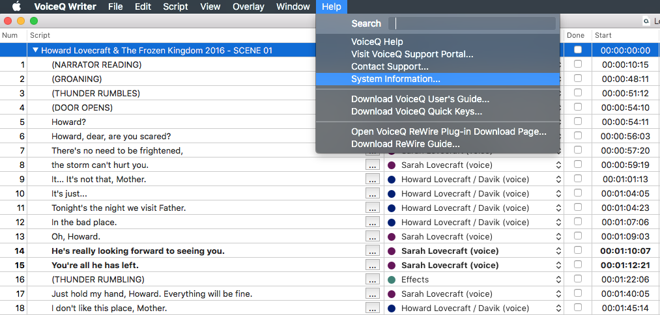Click purple color dot on line 8

point(392,165)
